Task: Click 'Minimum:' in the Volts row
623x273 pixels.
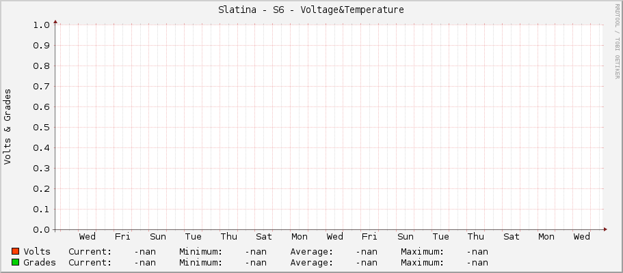Action: [200, 252]
